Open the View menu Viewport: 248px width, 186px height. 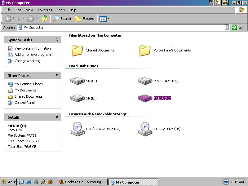[29, 10]
